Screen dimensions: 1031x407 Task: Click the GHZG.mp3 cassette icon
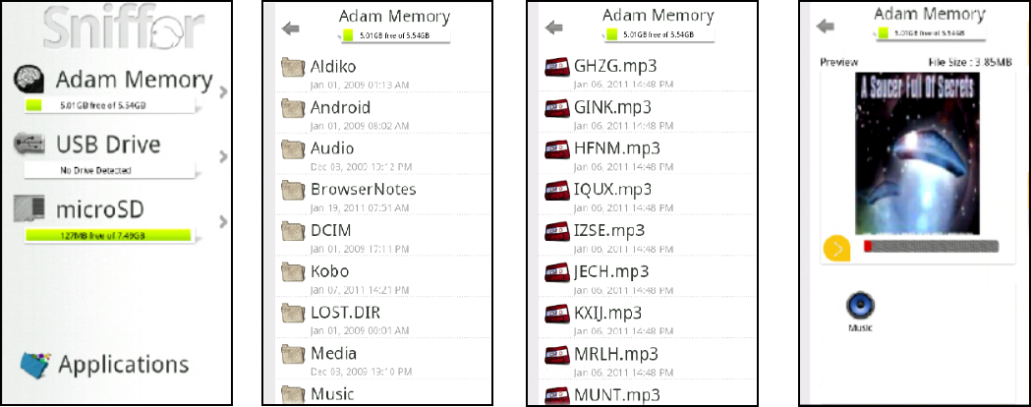[557, 67]
